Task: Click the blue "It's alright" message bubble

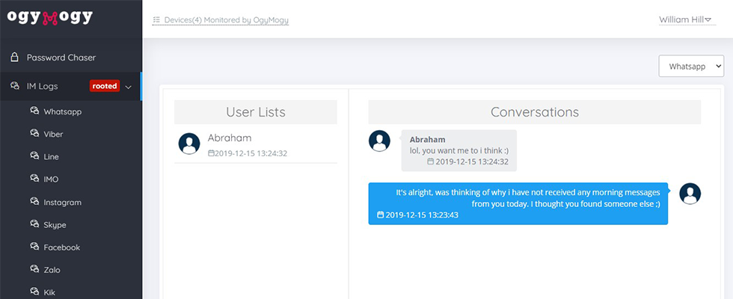Action: click(518, 203)
